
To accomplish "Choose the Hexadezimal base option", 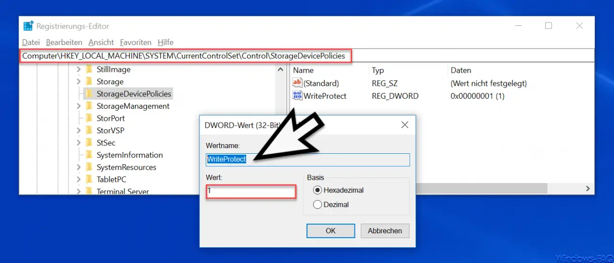I will tap(317, 190).
